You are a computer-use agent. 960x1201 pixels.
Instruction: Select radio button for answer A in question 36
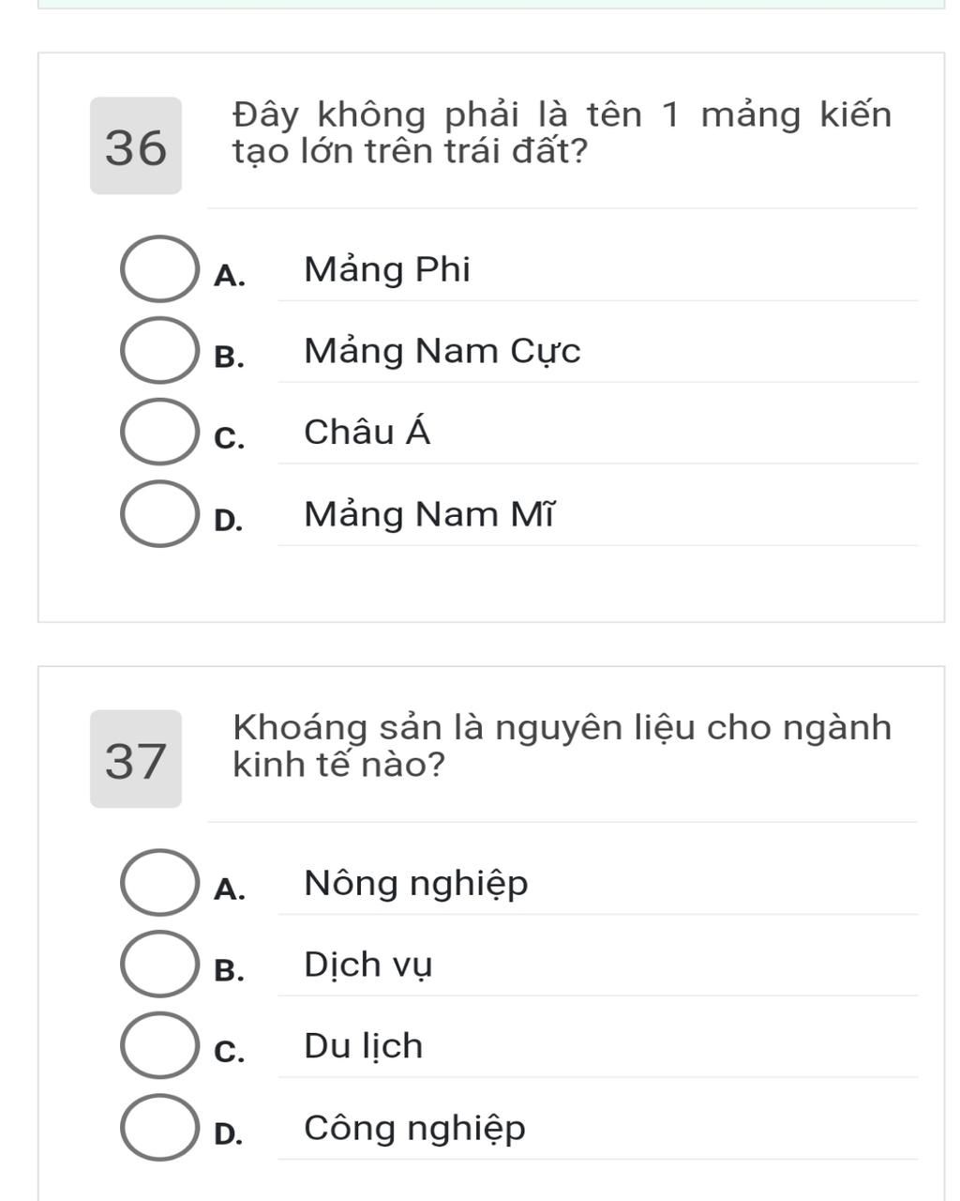click(x=159, y=269)
